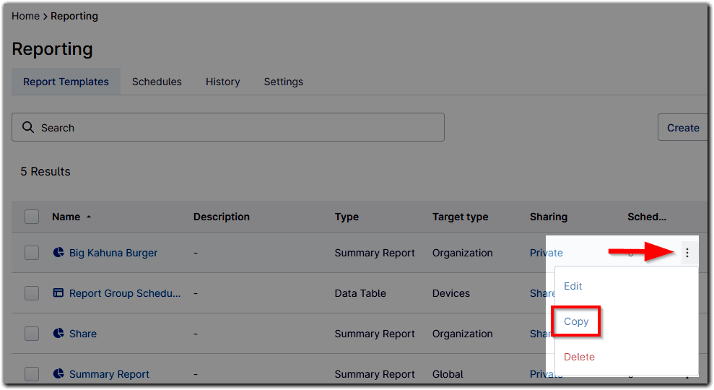Tick the select-all checkbox in the header

(x=32, y=217)
